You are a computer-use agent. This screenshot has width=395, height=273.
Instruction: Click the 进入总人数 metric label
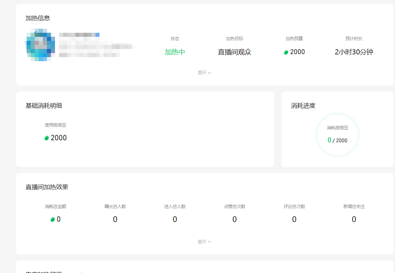175,207
